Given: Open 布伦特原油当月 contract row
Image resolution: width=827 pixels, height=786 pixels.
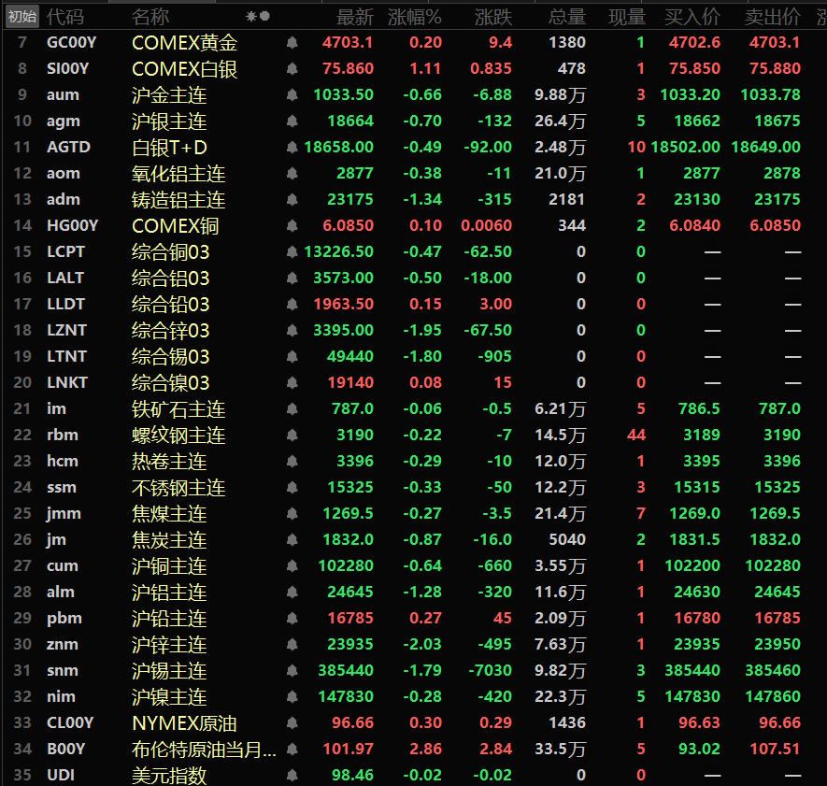Looking at the screenshot, I should 204,750.
